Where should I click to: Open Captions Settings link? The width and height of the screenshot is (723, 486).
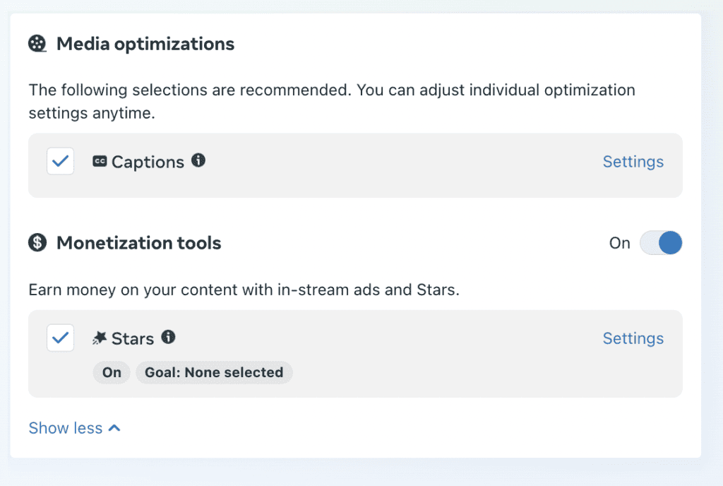coord(633,161)
